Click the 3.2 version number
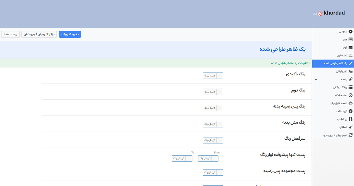This screenshot has width=354, height=186. click(x=315, y=14)
